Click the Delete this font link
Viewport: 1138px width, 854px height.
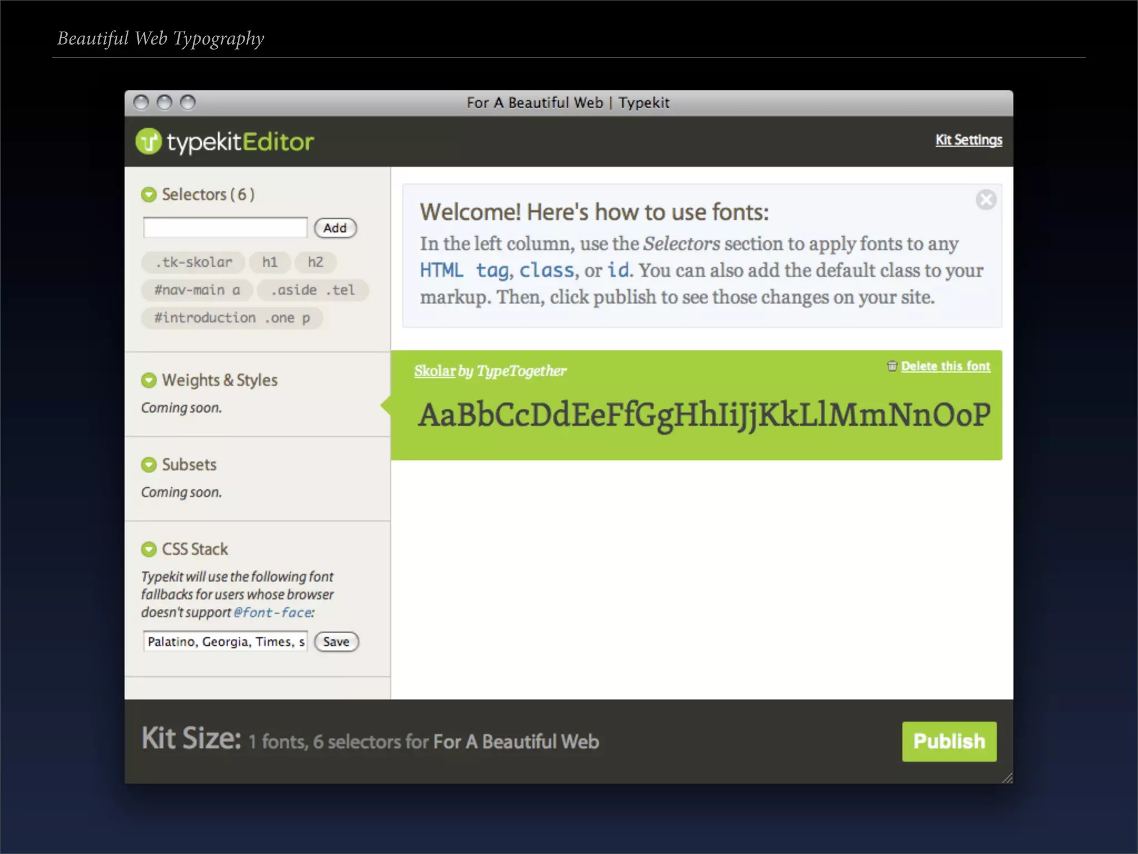(945, 366)
